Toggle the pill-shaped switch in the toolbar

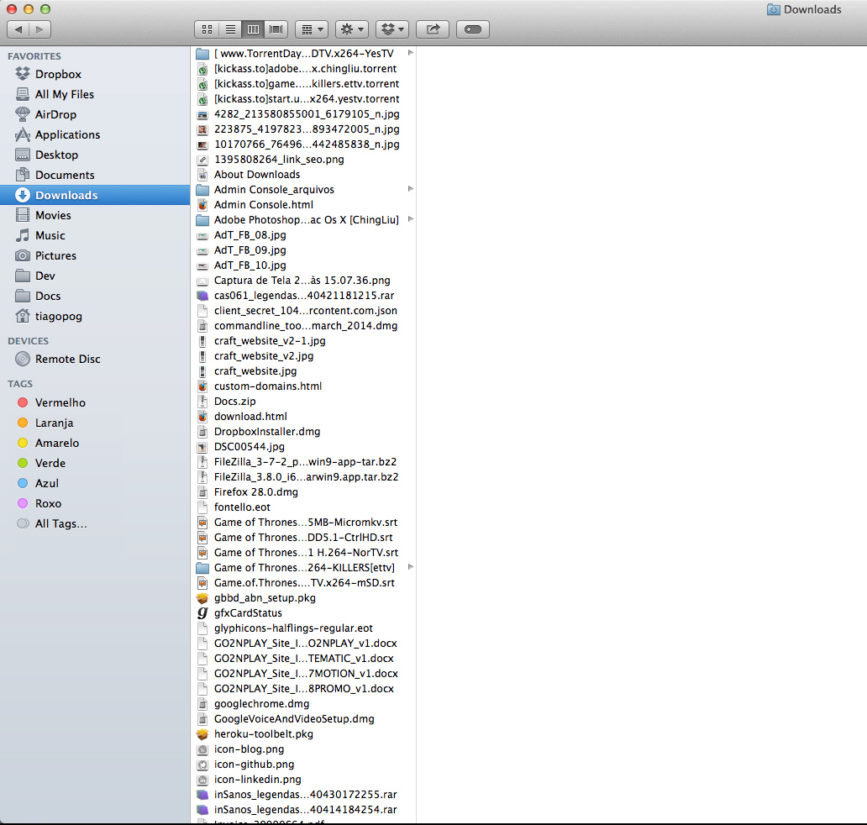[x=472, y=29]
